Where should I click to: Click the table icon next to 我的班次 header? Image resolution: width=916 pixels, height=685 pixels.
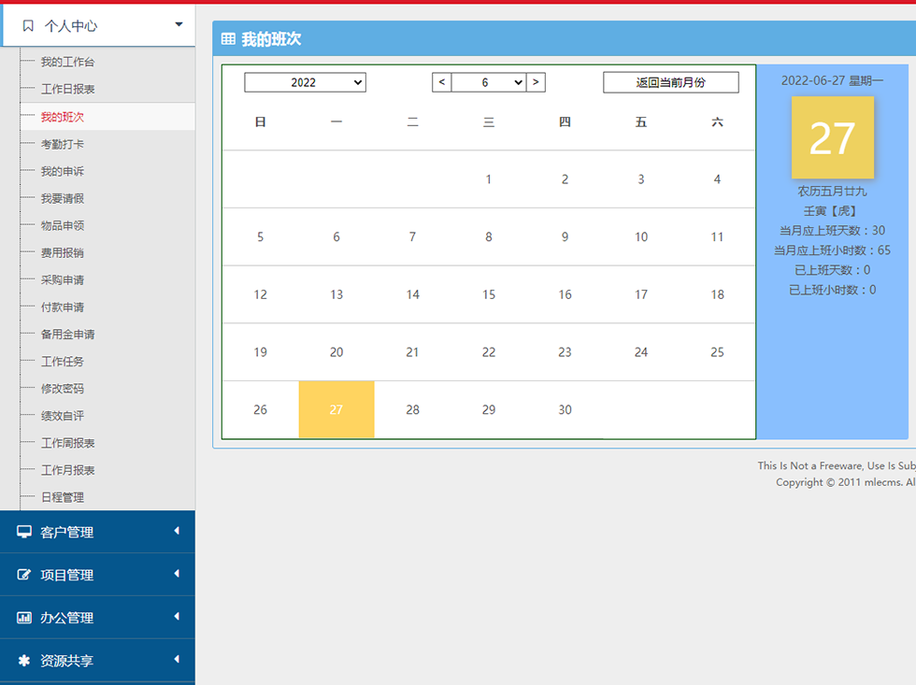[228, 39]
